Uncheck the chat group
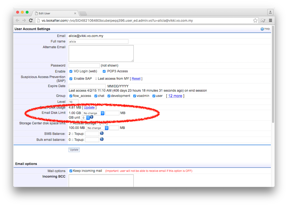The height and width of the screenshot is (206, 288). [96, 96]
